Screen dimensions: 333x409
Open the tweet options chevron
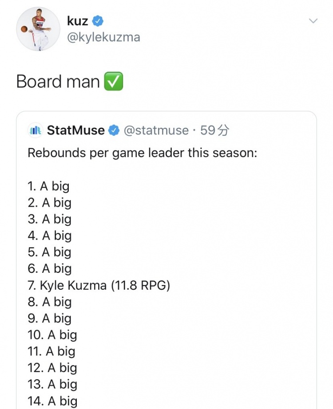[x=313, y=21]
